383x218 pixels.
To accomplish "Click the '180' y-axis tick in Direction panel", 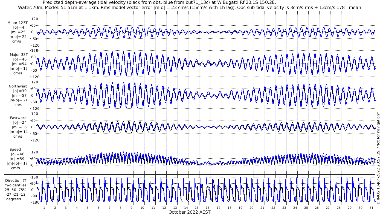I will coord(34,177).
